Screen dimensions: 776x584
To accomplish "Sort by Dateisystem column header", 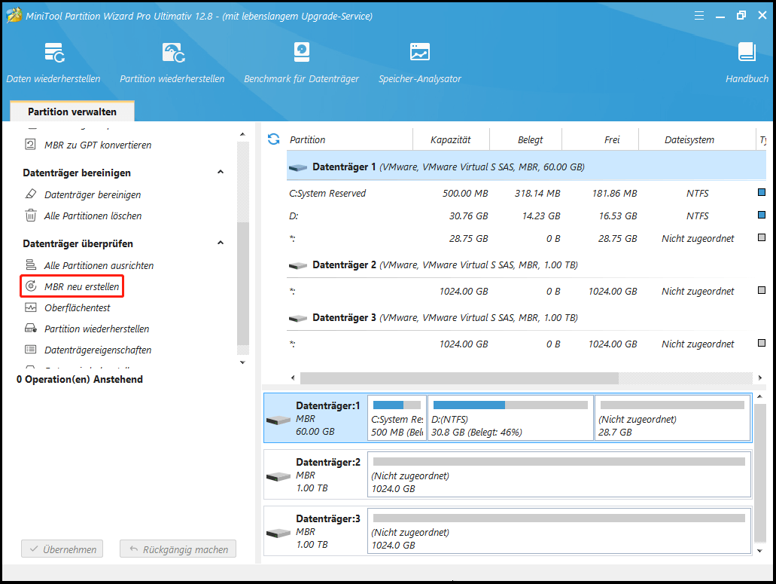I will 697,139.
